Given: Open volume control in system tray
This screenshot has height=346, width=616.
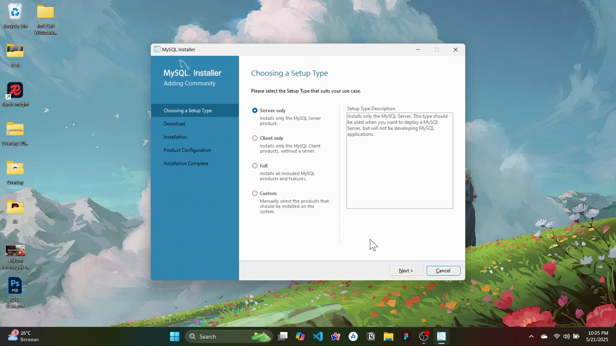Looking at the screenshot, I should 567,336.
